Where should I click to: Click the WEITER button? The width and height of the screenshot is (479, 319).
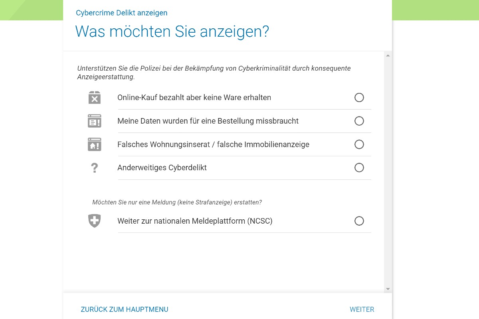click(362, 309)
